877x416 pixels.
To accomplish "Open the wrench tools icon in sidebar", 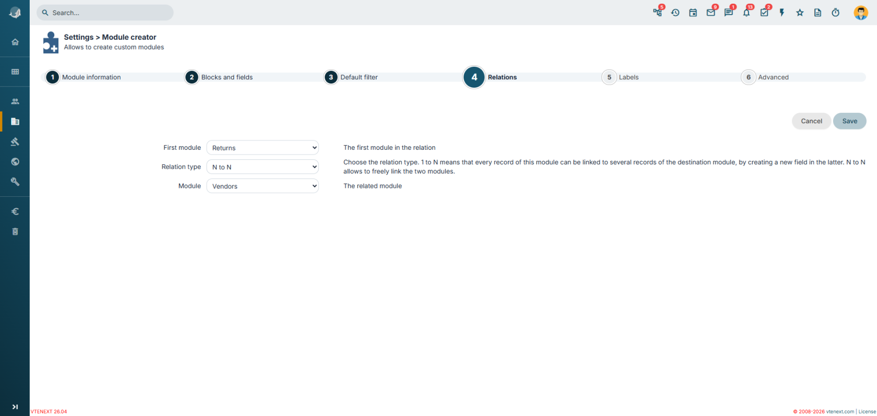I will (15, 182).
